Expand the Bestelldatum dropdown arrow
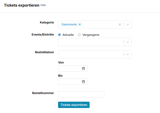160x113 pixels. pos(127,54)
